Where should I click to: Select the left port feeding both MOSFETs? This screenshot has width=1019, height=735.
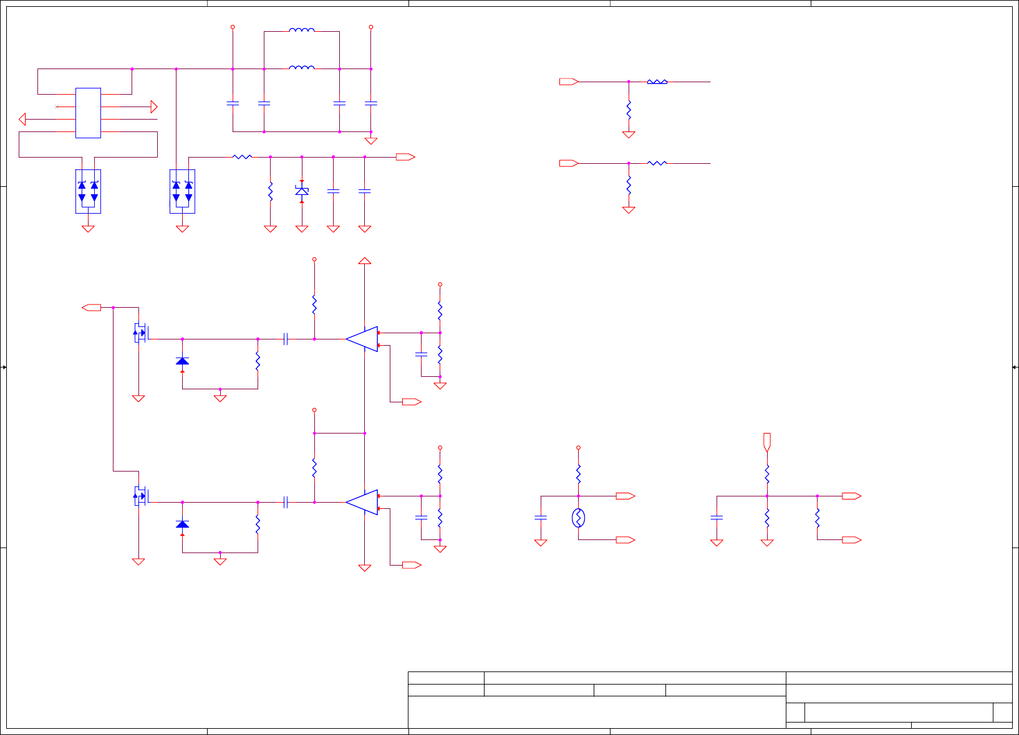[92, 307]
